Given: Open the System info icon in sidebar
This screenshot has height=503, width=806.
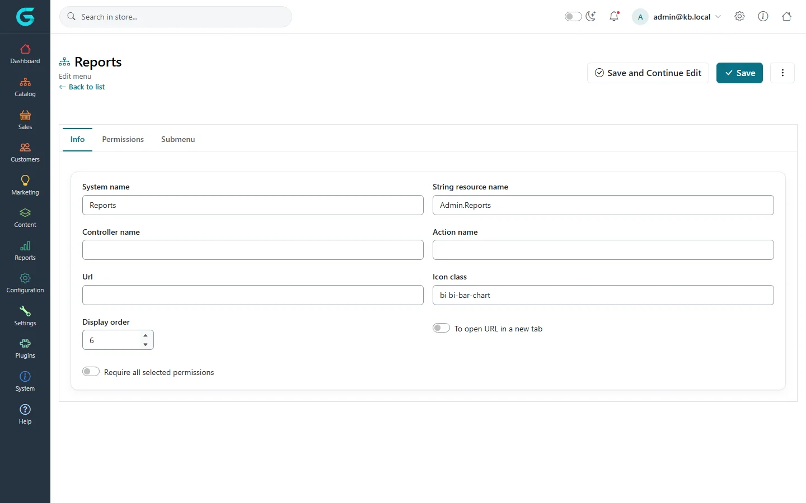Looking at the screenshot, I should coord(25,377).
